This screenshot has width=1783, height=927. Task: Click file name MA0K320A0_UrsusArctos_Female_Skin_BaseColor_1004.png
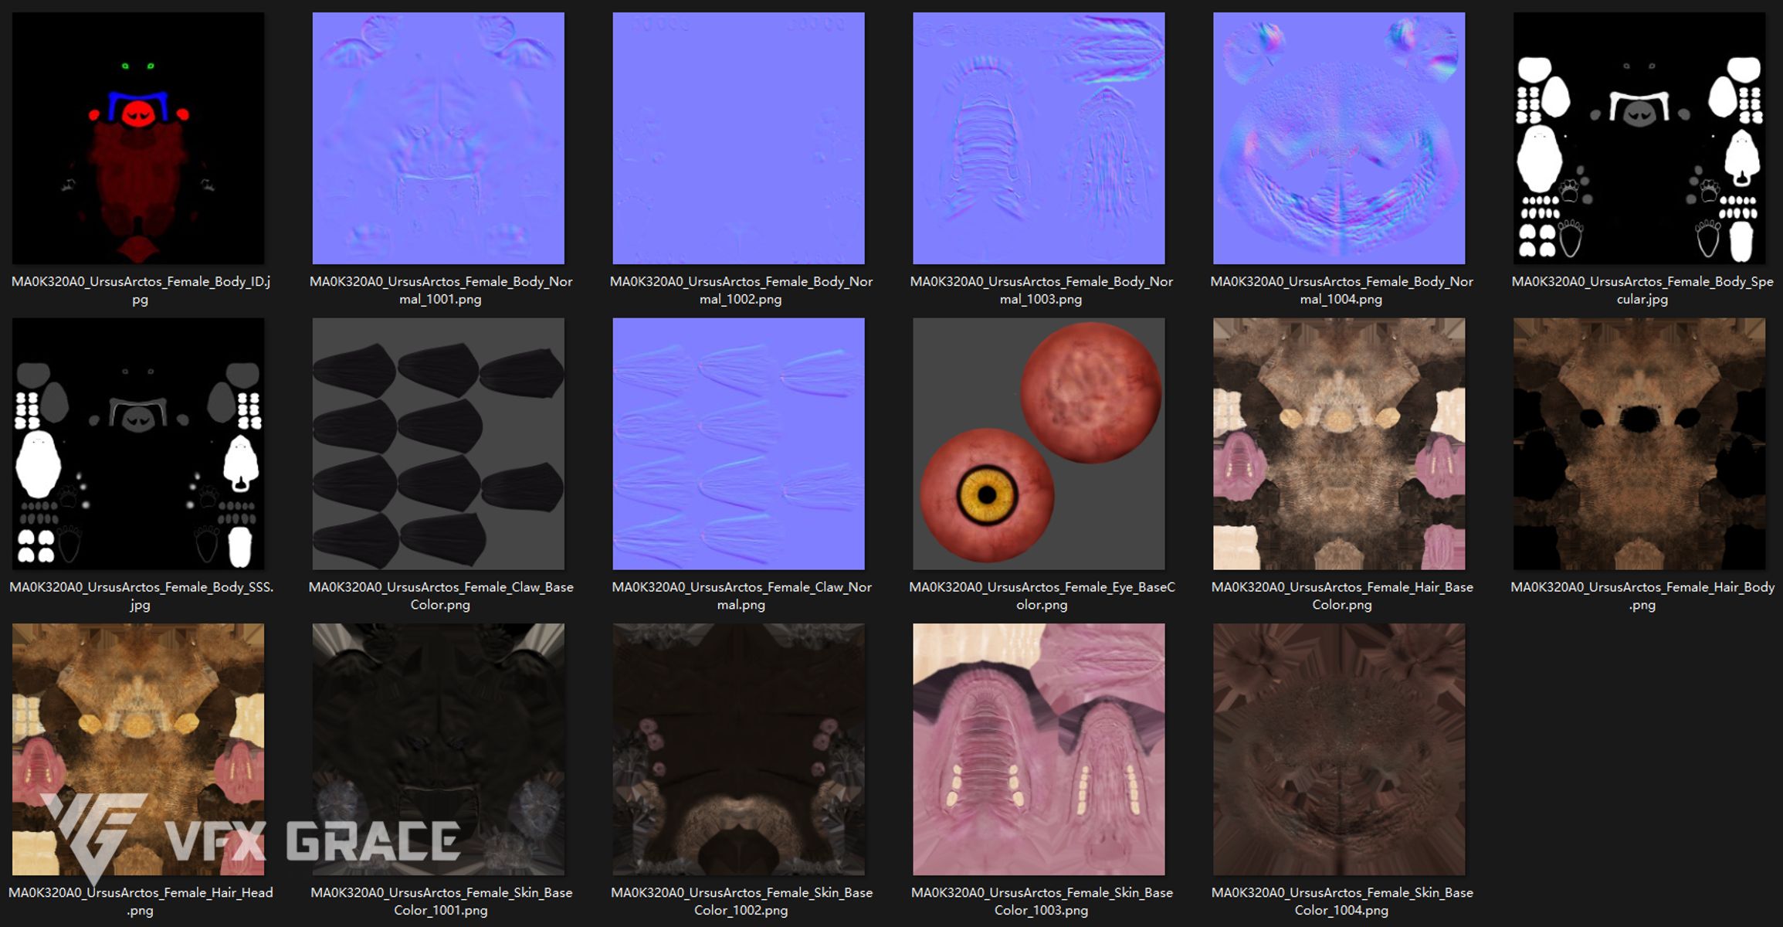tap(1342, 901)
